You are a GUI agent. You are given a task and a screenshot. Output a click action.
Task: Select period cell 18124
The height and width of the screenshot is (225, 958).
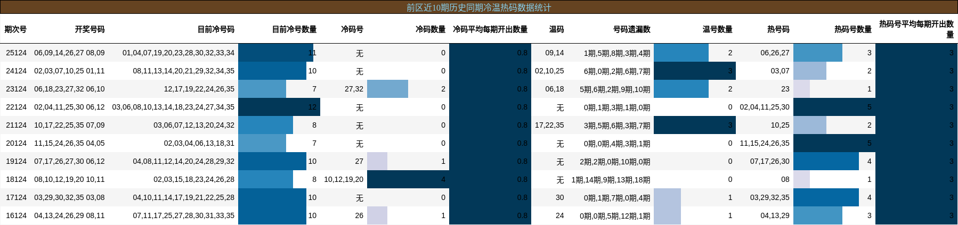[x=16, y=179]
